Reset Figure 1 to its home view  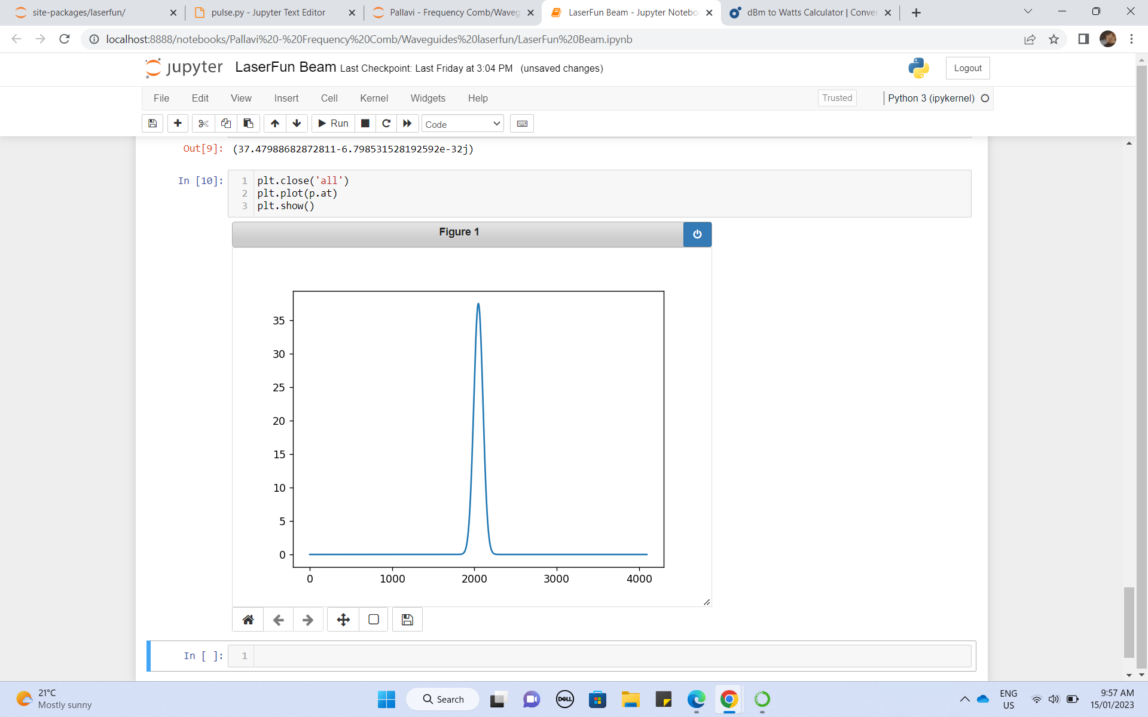(248, 620)
